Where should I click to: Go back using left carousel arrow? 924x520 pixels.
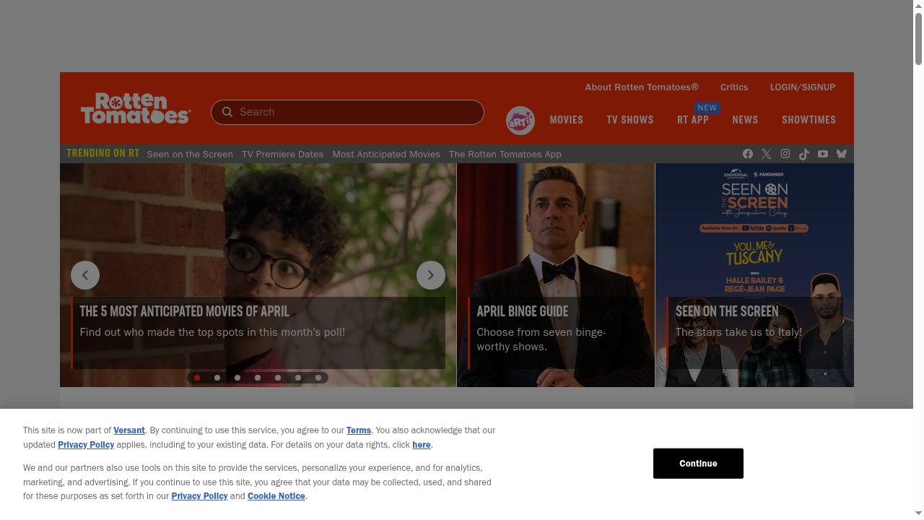click(85, 275)
